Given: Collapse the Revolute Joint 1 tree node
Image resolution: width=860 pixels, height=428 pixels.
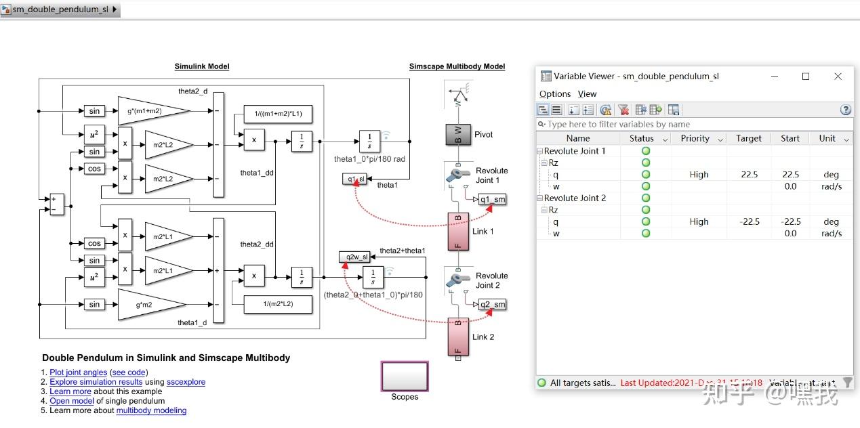Looking at the screenshot, I should click(539, 150).
